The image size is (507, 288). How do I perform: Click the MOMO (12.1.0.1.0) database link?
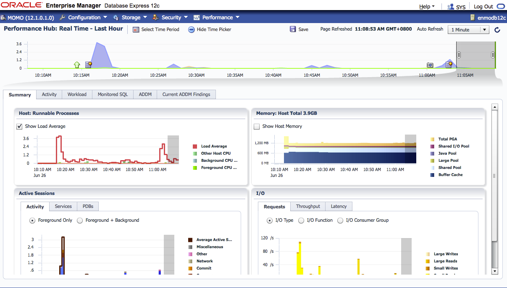[31, 18]
